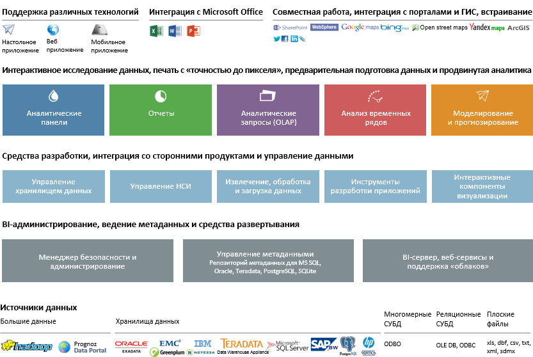This screenshot has height=357, width=533.
Task: Click the pie chart icon on Отчеты
Action: pos(161,96)
